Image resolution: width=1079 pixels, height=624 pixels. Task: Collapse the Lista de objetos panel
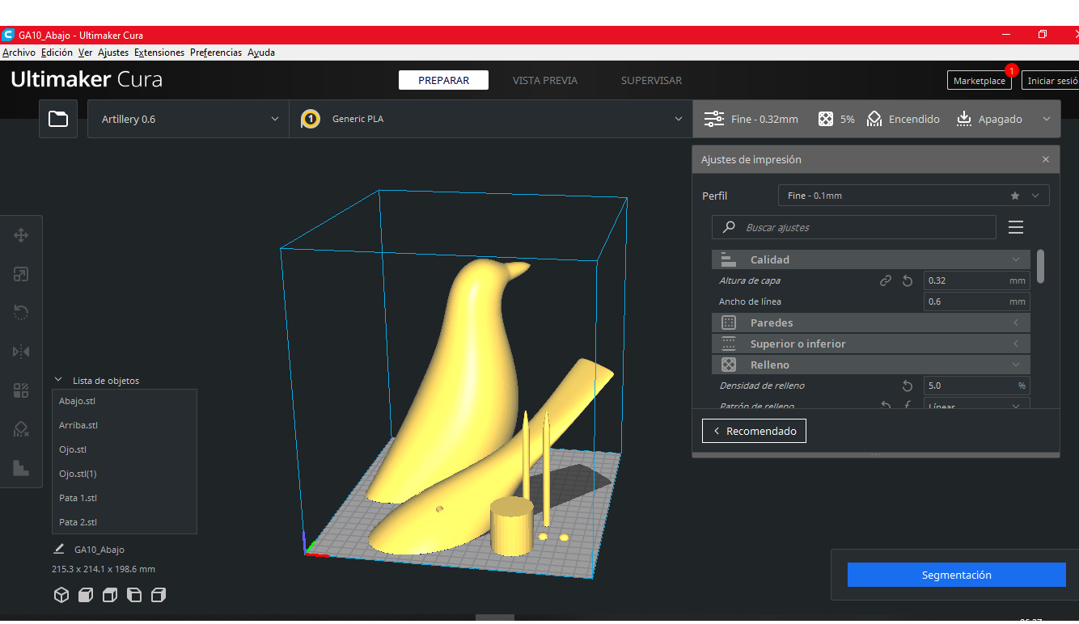(58, 380)
